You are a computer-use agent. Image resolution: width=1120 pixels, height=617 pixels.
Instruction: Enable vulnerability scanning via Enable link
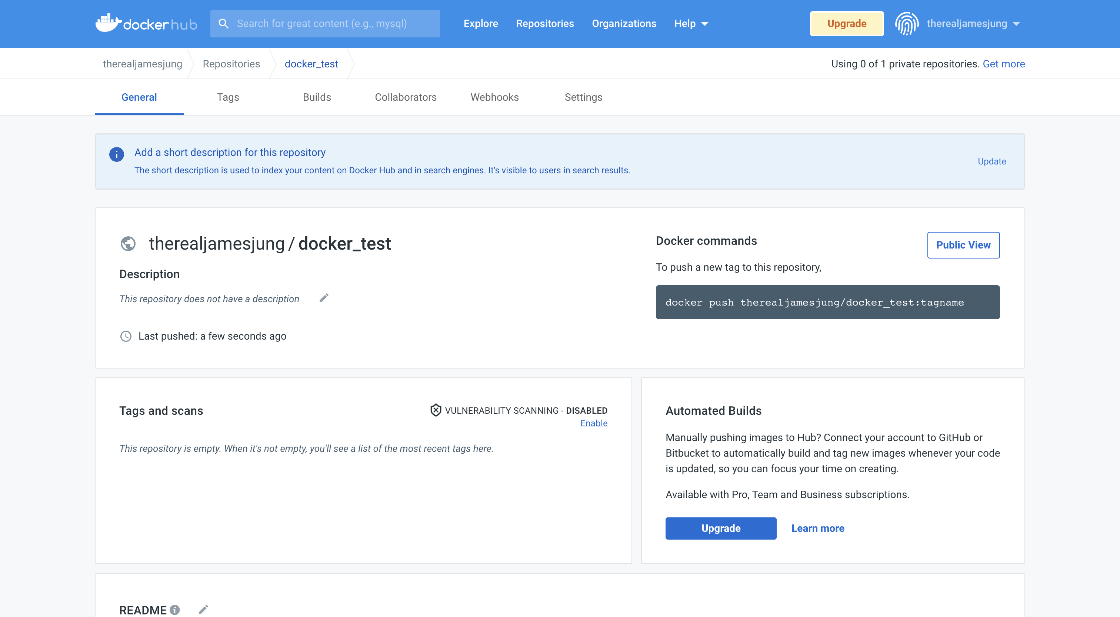point(593,423)
